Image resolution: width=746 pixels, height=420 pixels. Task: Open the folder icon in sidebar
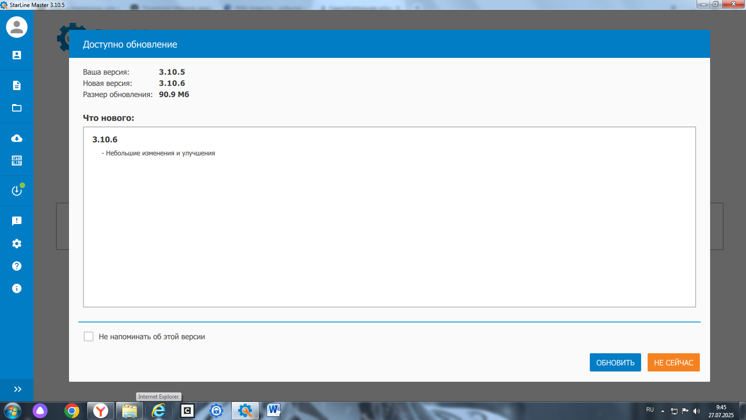[x=17, y=108]
